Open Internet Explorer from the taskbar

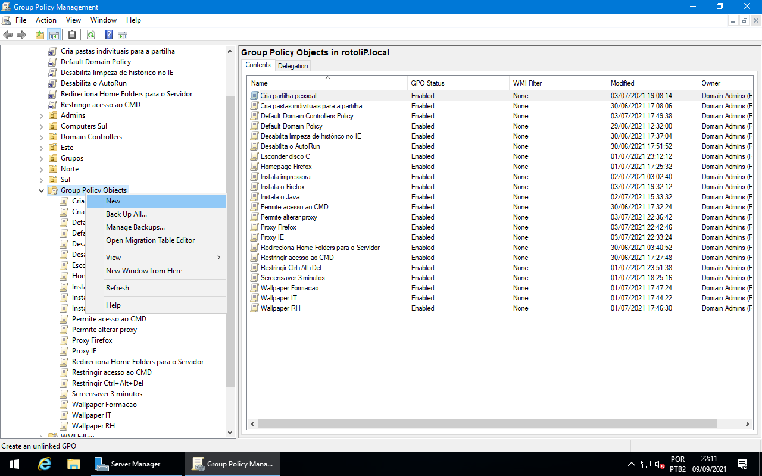[44, 464]
